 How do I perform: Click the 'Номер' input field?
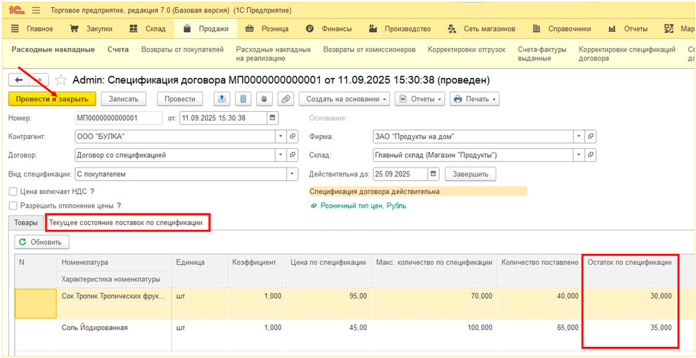(118, 118)
